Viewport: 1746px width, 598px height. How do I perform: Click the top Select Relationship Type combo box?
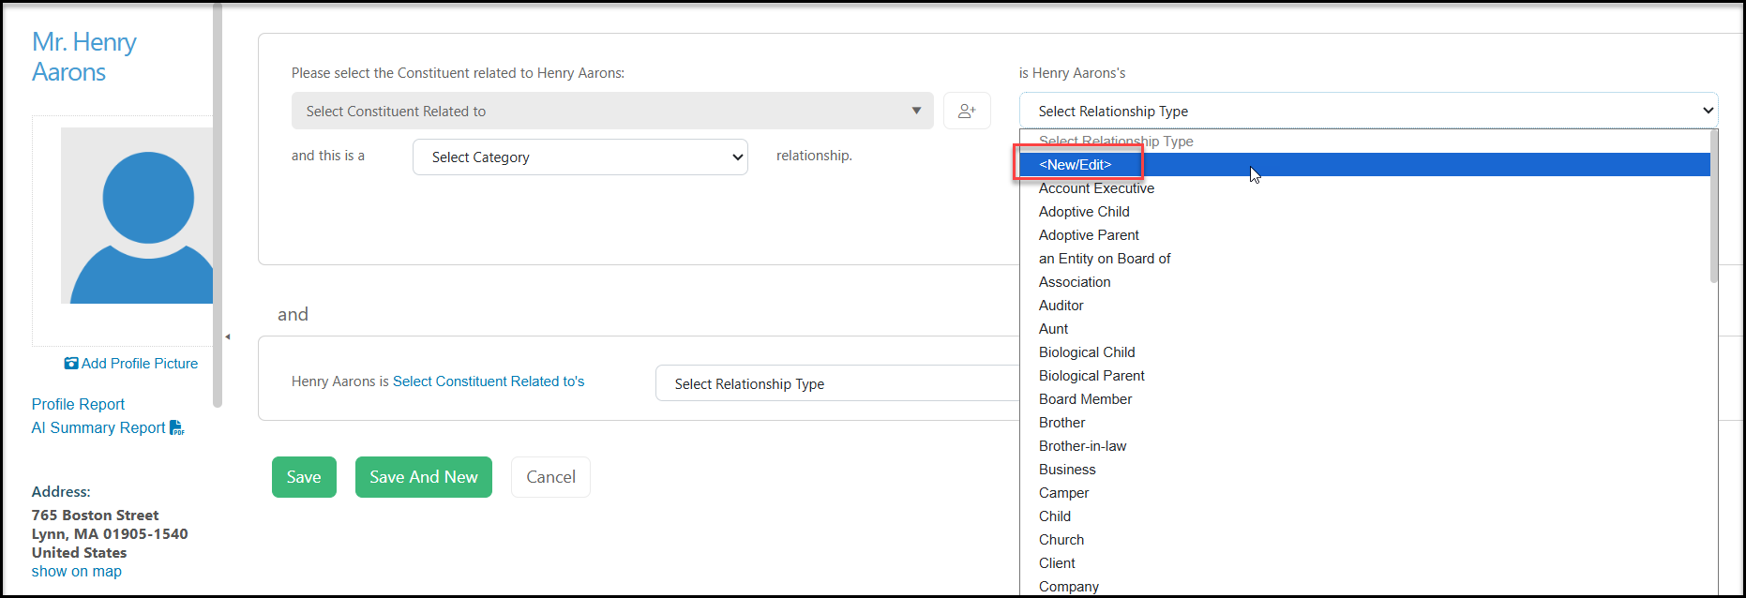click(x=1368, y=111)
